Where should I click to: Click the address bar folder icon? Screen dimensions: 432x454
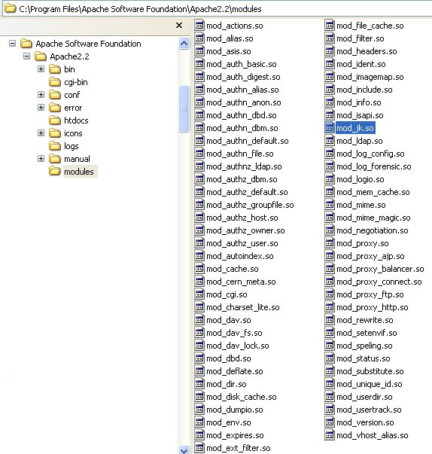click(x=11, y=8)
